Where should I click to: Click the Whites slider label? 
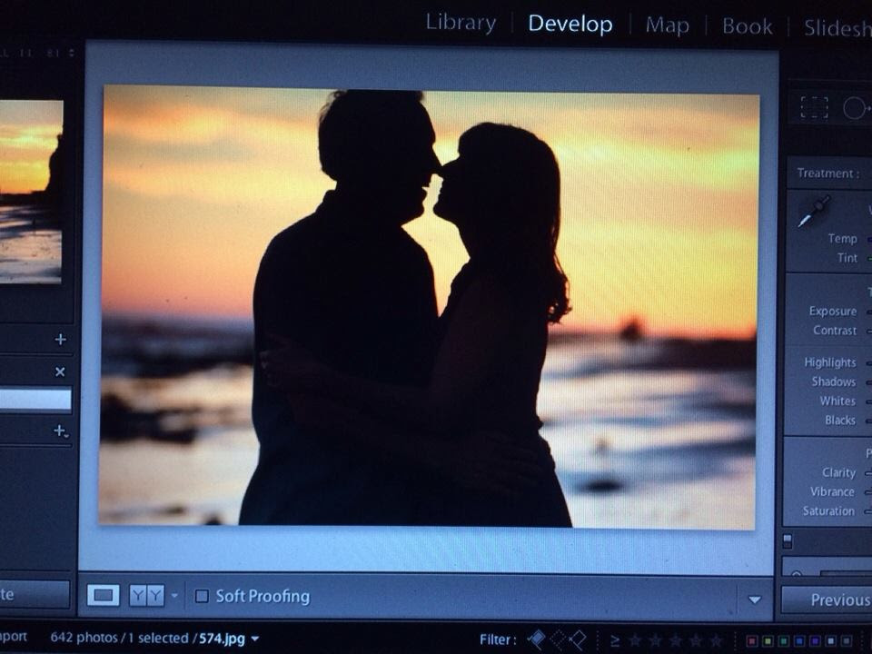[x=837, y=401]
